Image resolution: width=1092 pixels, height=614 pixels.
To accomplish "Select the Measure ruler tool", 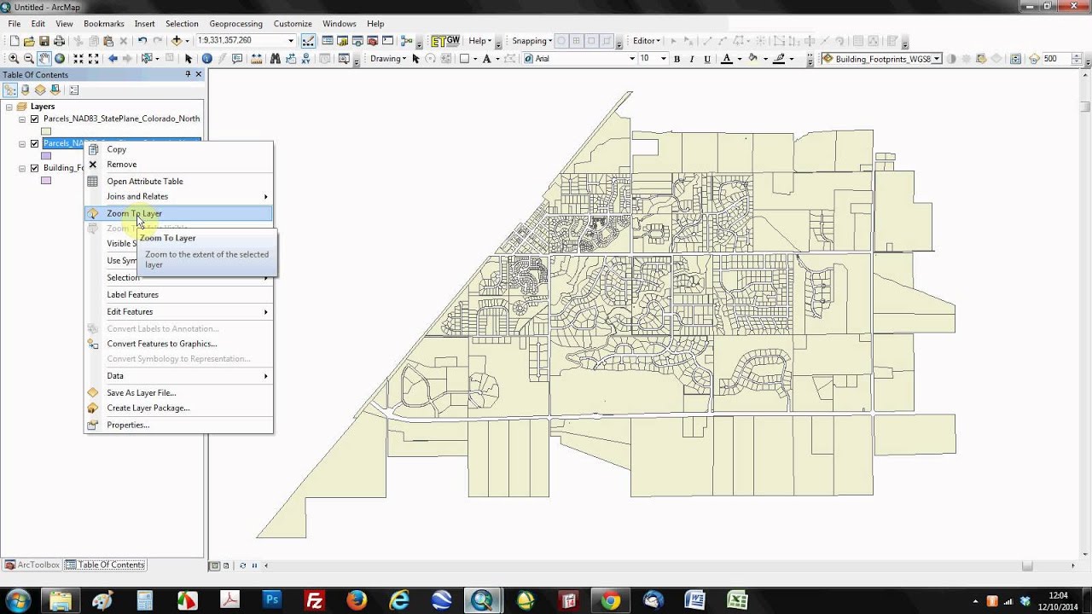I will coord(256,59).
